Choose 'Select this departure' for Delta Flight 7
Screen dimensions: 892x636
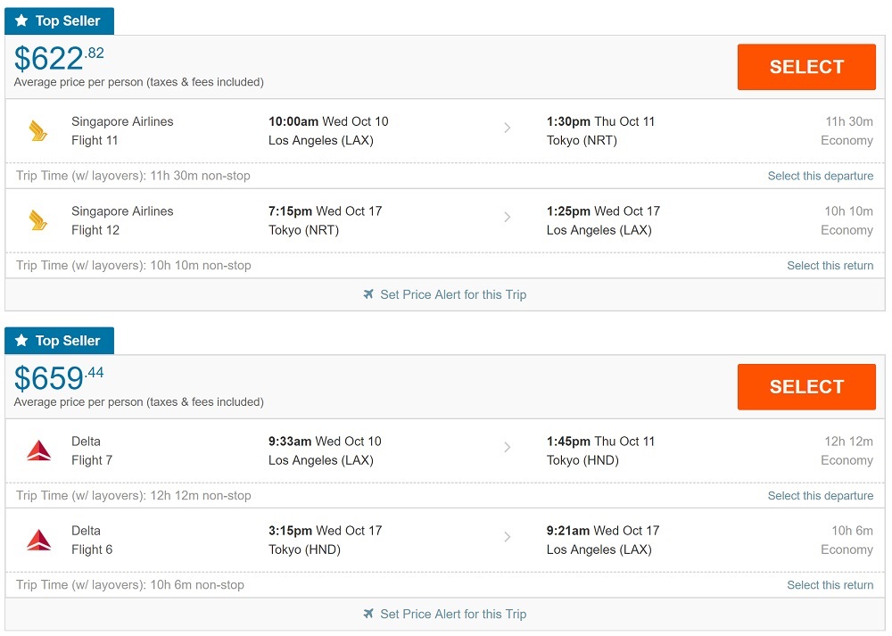click(821, 495)
